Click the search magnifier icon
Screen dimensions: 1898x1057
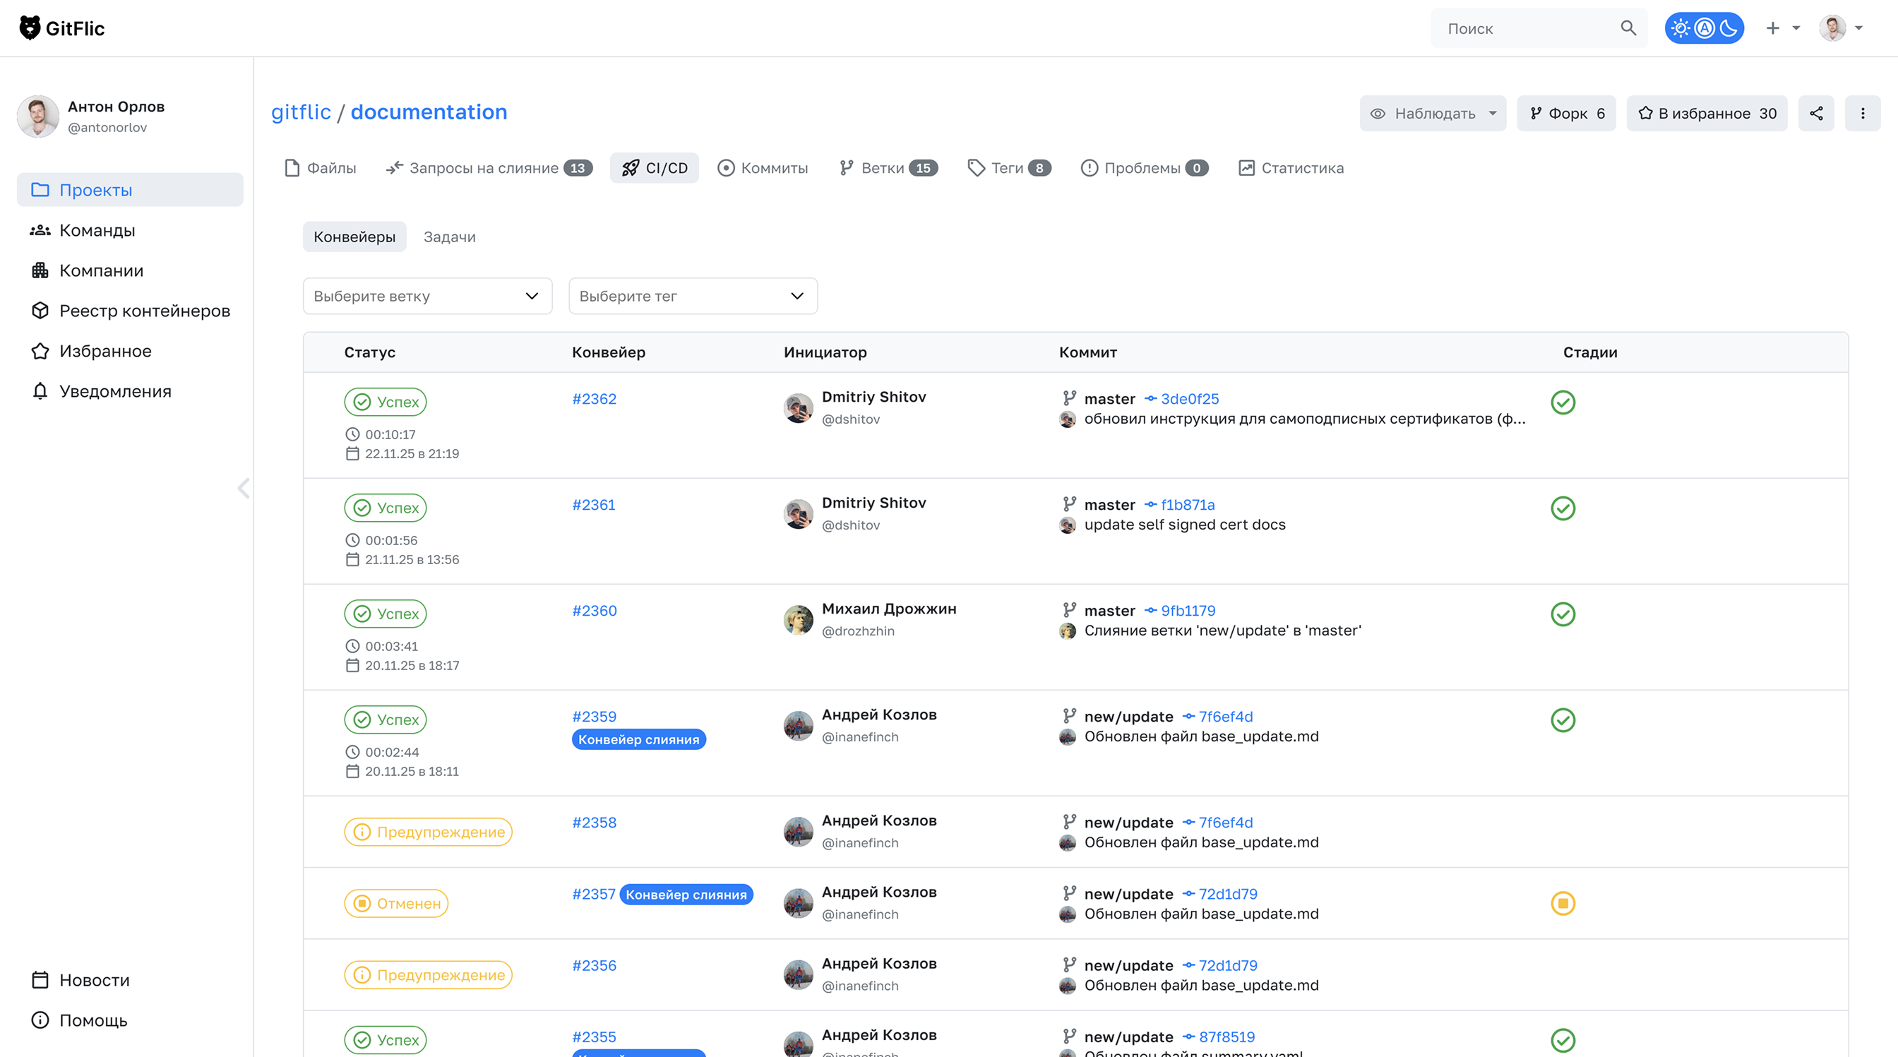pos(1628,28)
